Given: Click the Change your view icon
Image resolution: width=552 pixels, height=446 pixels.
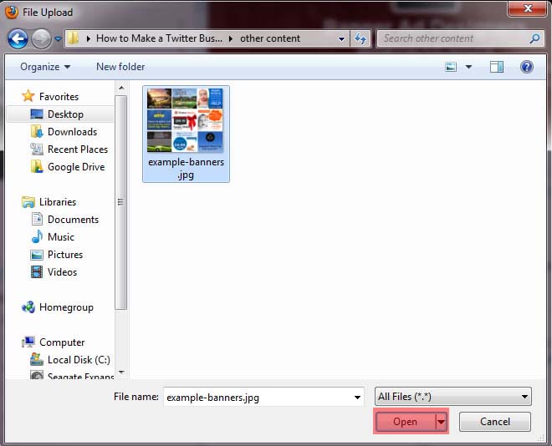Looking at the screenshot, I should click(451, 67).
